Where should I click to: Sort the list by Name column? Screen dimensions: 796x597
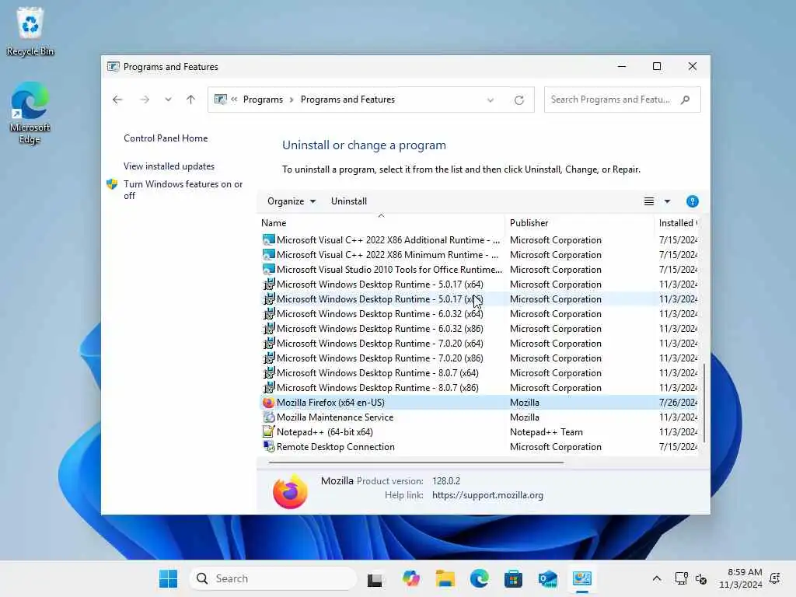pyautogui.click(x=381, y=223)
